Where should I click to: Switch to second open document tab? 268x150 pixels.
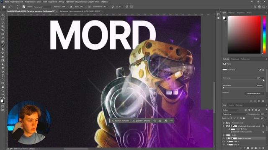(x=81, y=11)
